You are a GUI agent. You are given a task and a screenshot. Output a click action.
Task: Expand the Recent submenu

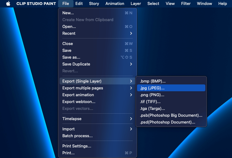point(97,33)
